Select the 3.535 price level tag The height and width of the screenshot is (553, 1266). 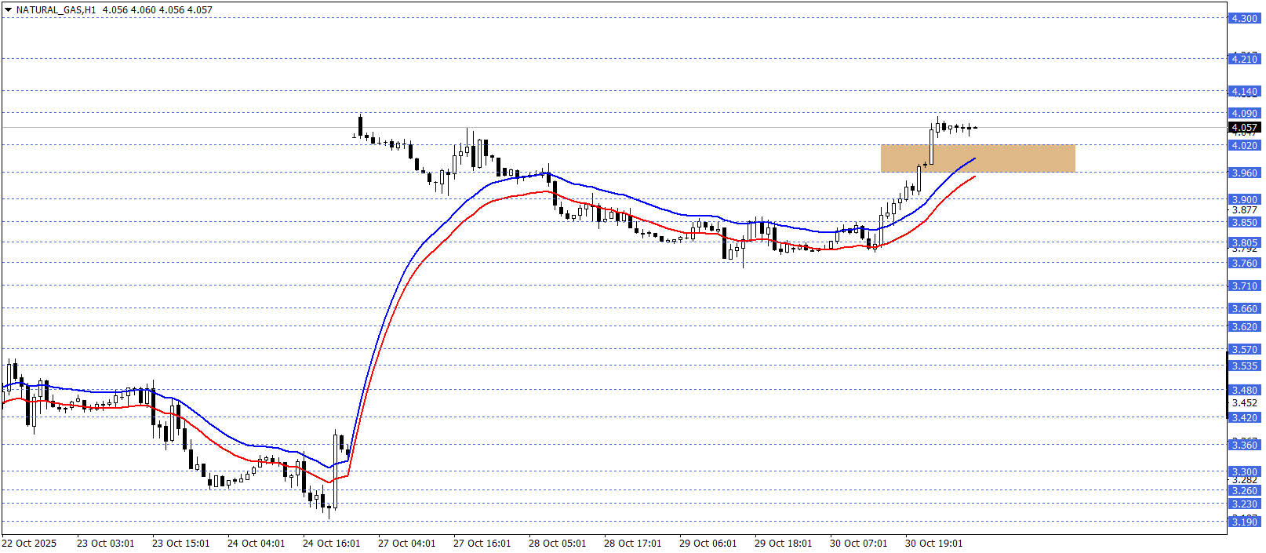1244,366
